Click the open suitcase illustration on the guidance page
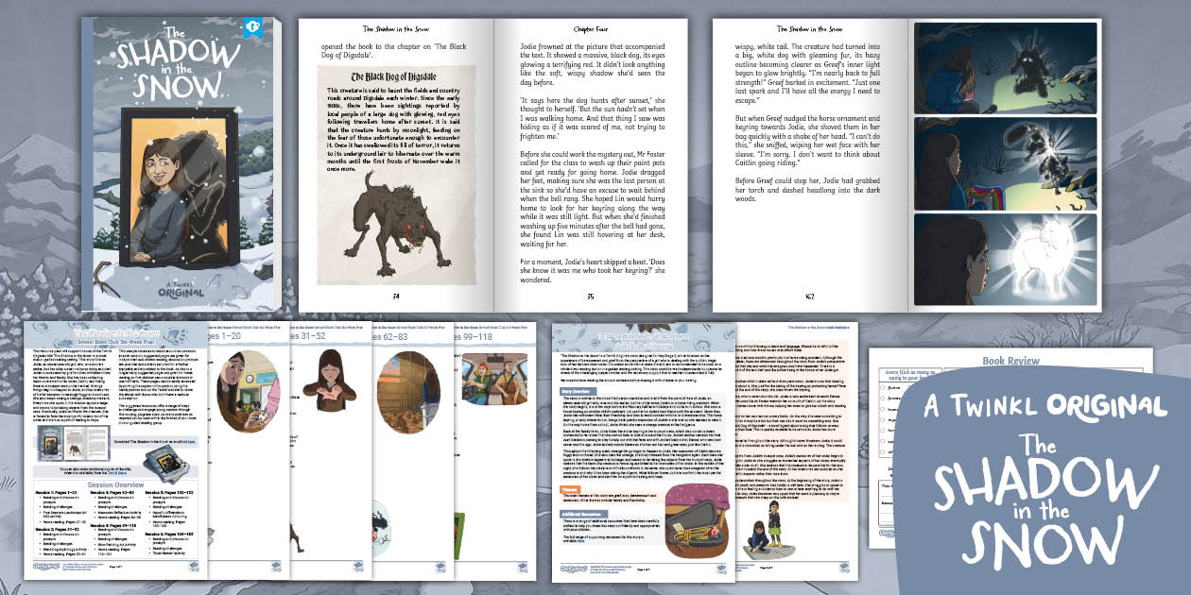 pyautogui.click(x=697, y=527)
